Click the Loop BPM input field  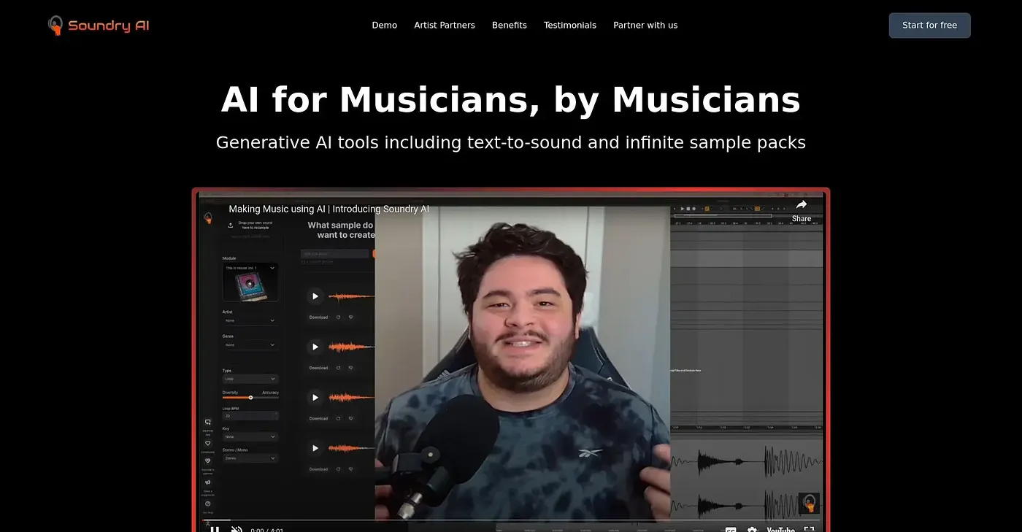coord(250,415)
